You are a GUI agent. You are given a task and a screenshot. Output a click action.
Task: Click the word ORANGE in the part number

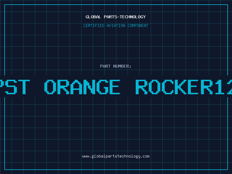82,87
